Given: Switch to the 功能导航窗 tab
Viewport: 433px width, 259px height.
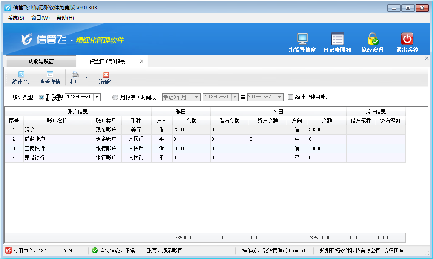Looking at the screenshot, I should pyautogui.click(x=41, y=61).
